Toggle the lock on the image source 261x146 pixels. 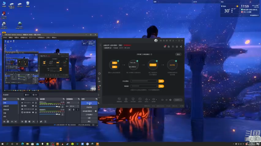point(36,106)
